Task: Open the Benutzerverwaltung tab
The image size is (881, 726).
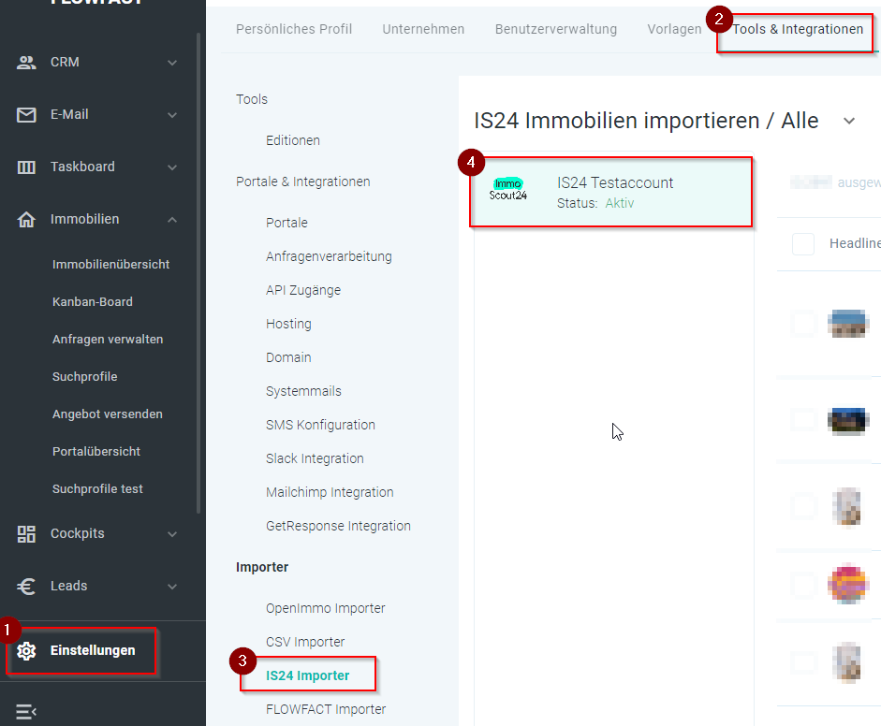Action: pyautogui.click(x=556, y=29)
